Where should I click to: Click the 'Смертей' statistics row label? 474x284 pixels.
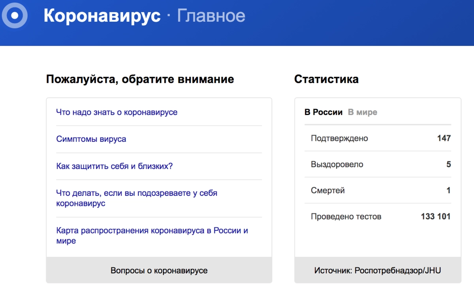(327, 190)
